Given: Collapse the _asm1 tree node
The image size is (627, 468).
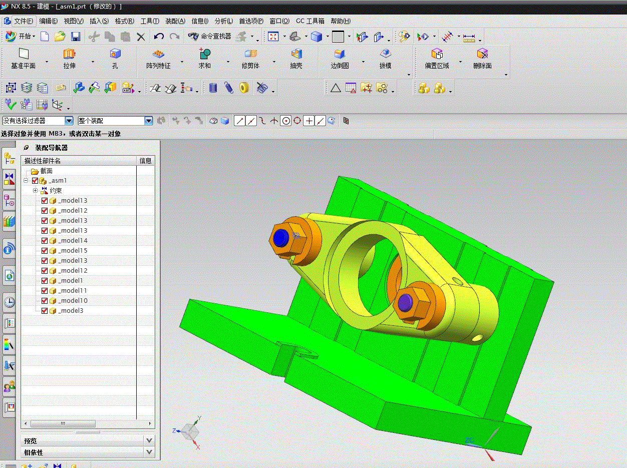Looking at the screenshot, I should (x=26, y=181).
